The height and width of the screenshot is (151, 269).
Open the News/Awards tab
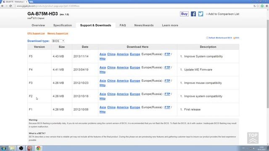(x=144, y=25)
